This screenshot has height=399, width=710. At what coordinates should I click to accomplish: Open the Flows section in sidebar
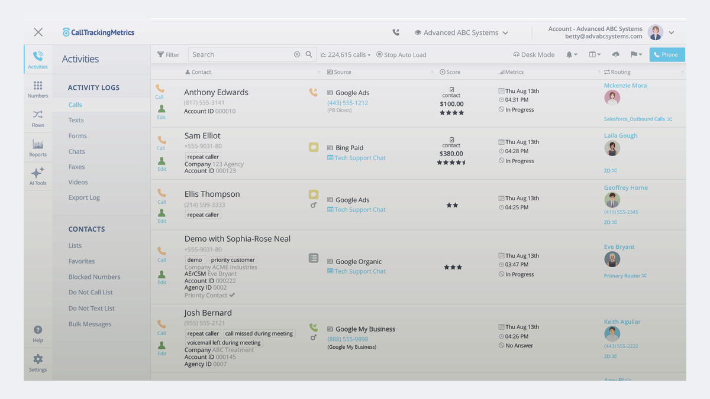click(38, 118)
